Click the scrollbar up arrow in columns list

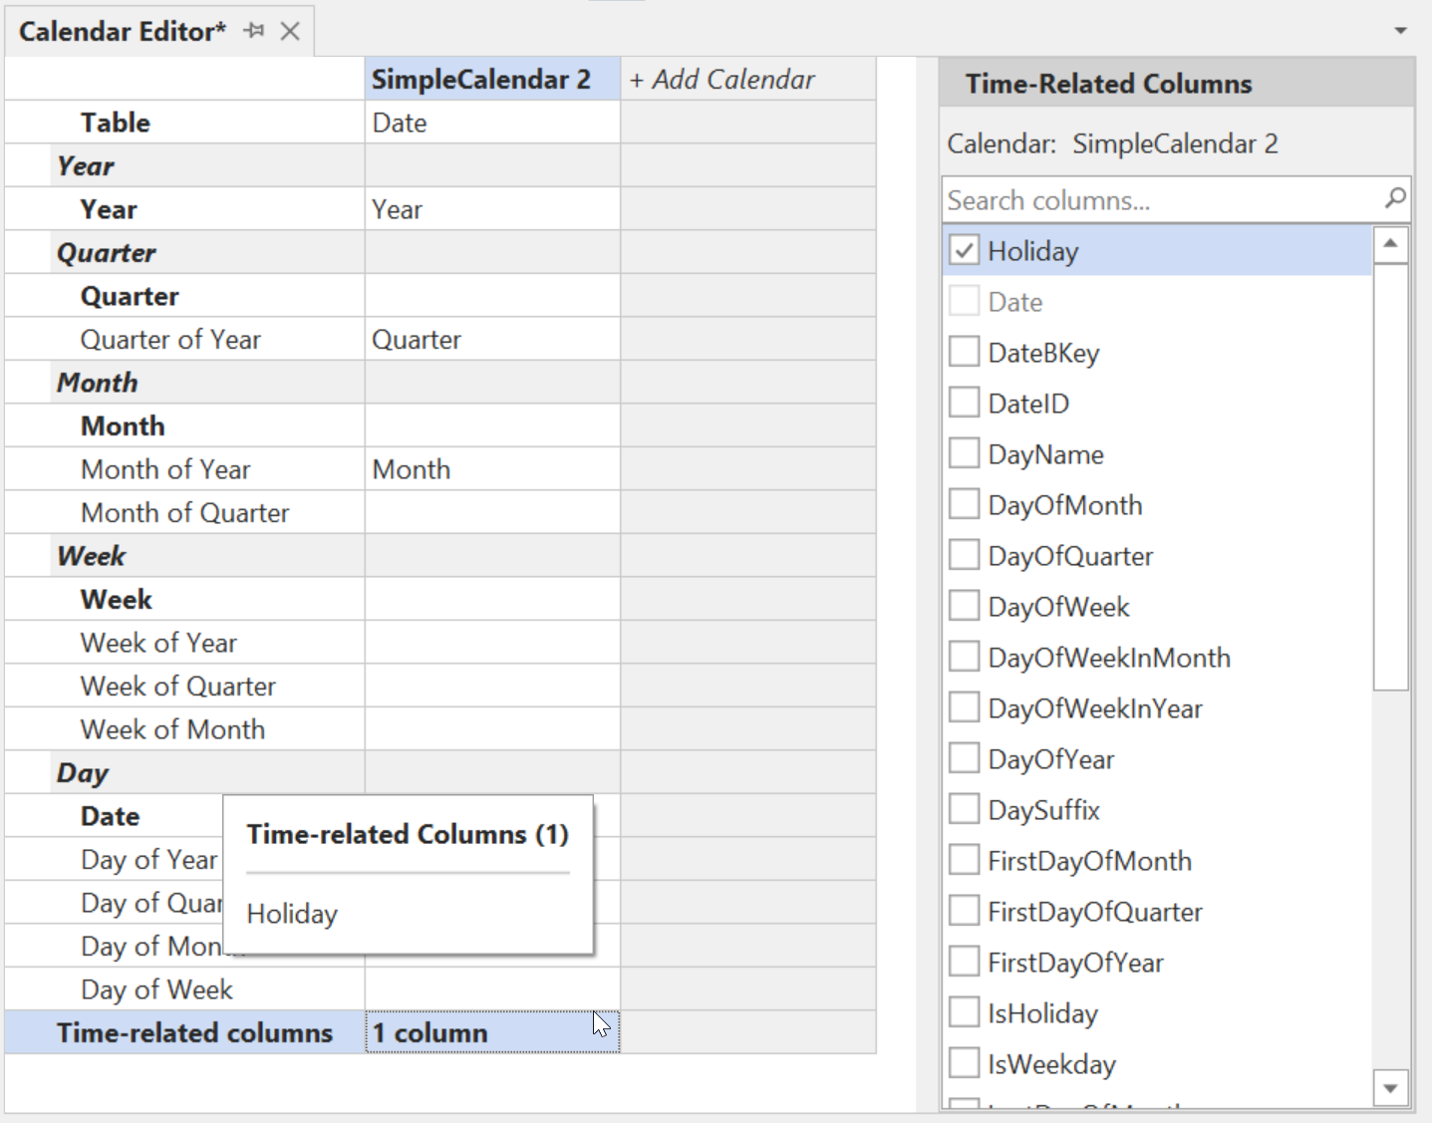click(x=1391, y=242)
